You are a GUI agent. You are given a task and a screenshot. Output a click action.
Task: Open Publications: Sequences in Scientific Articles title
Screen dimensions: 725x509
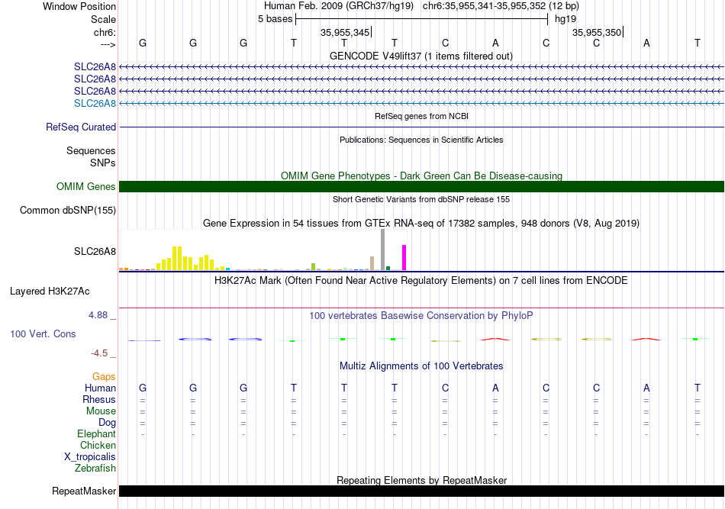(x=421, y=140)
